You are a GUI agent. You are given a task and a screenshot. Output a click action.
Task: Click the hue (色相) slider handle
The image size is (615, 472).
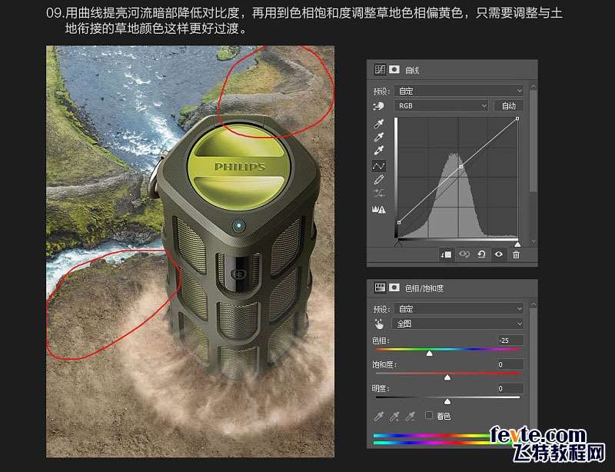tap(430, 354)
